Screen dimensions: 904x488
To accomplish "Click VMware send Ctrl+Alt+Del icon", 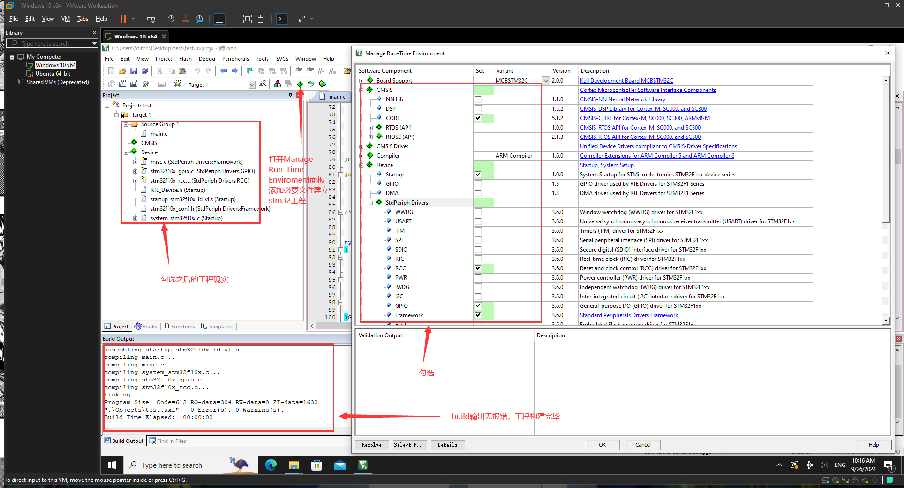I will (151, 19).
